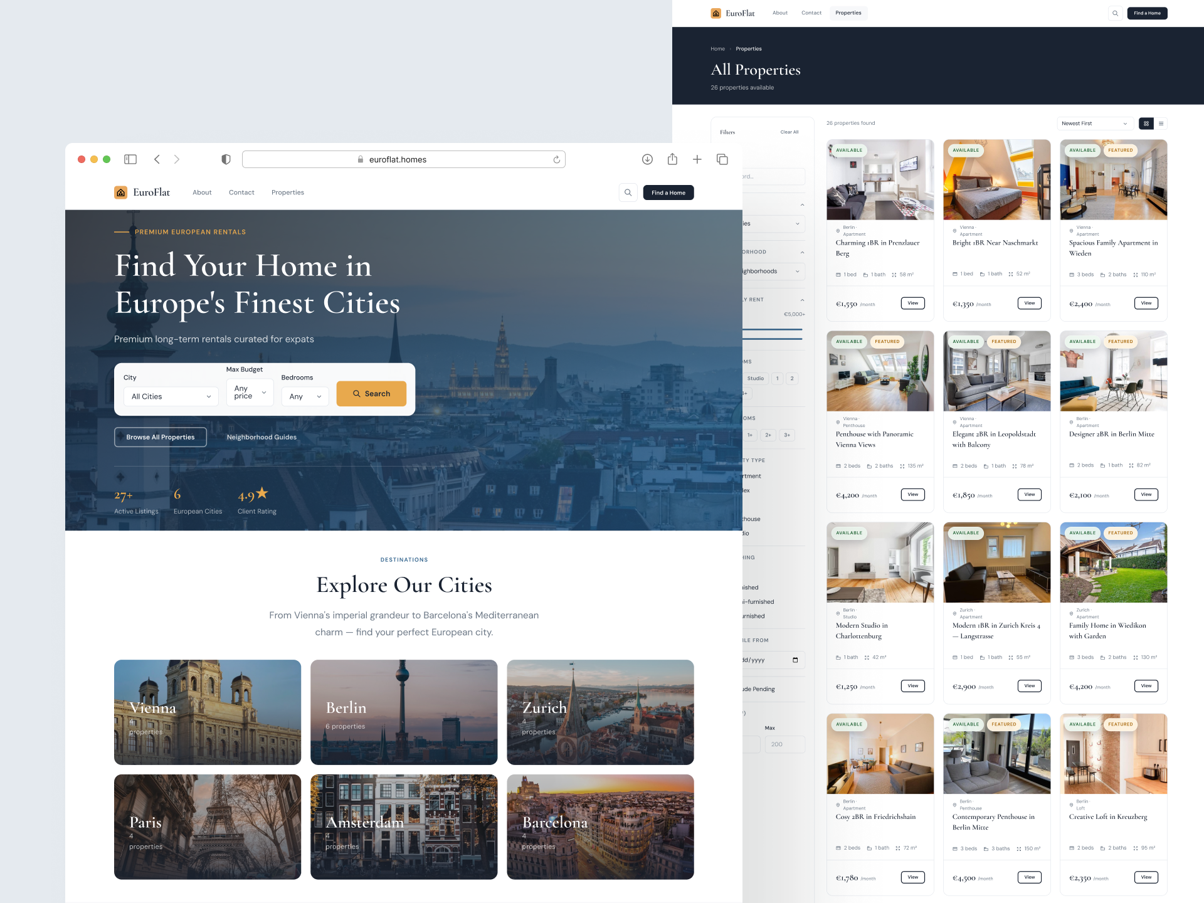Open Contact on the All Properties page
Viewport: 1204px width, 903px height.
point(811,13)
